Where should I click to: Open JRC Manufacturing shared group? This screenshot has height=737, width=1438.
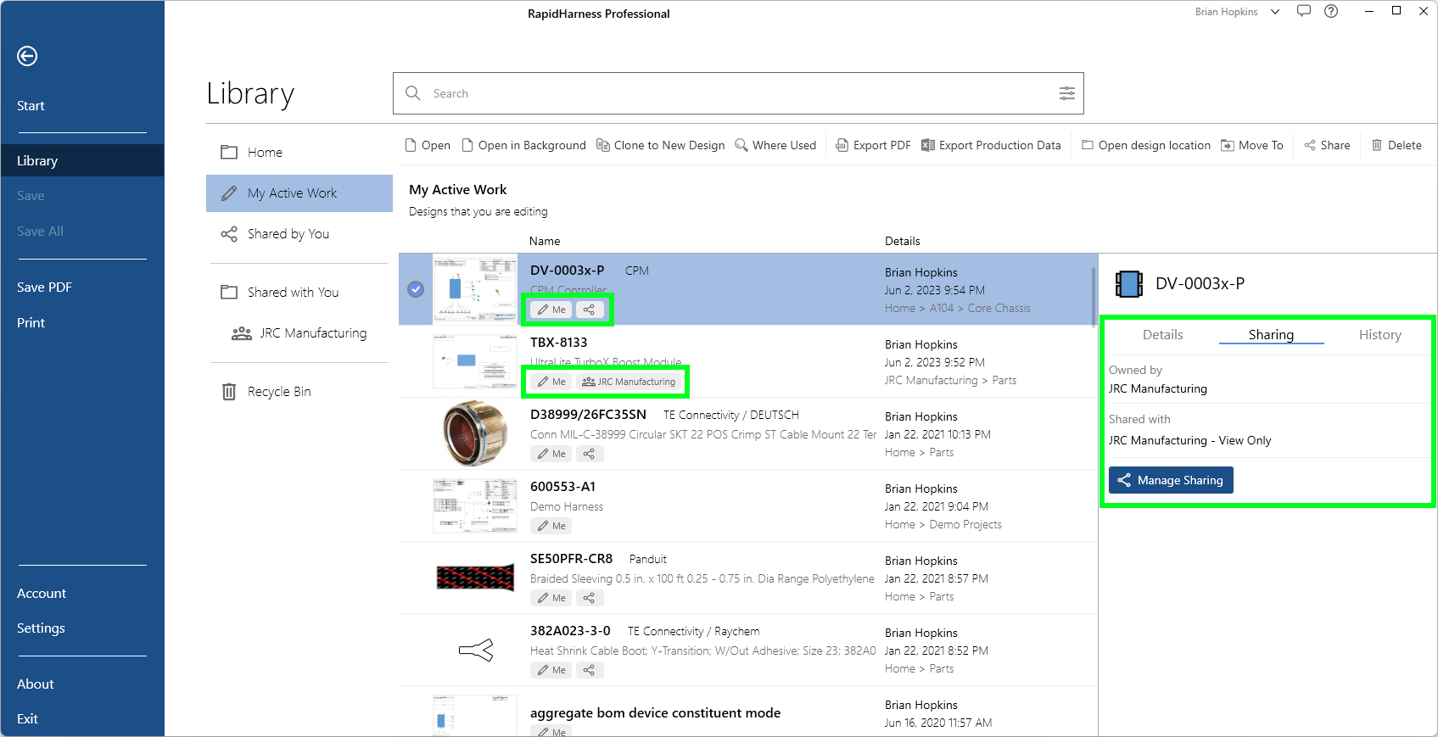(x=299, y=333)
